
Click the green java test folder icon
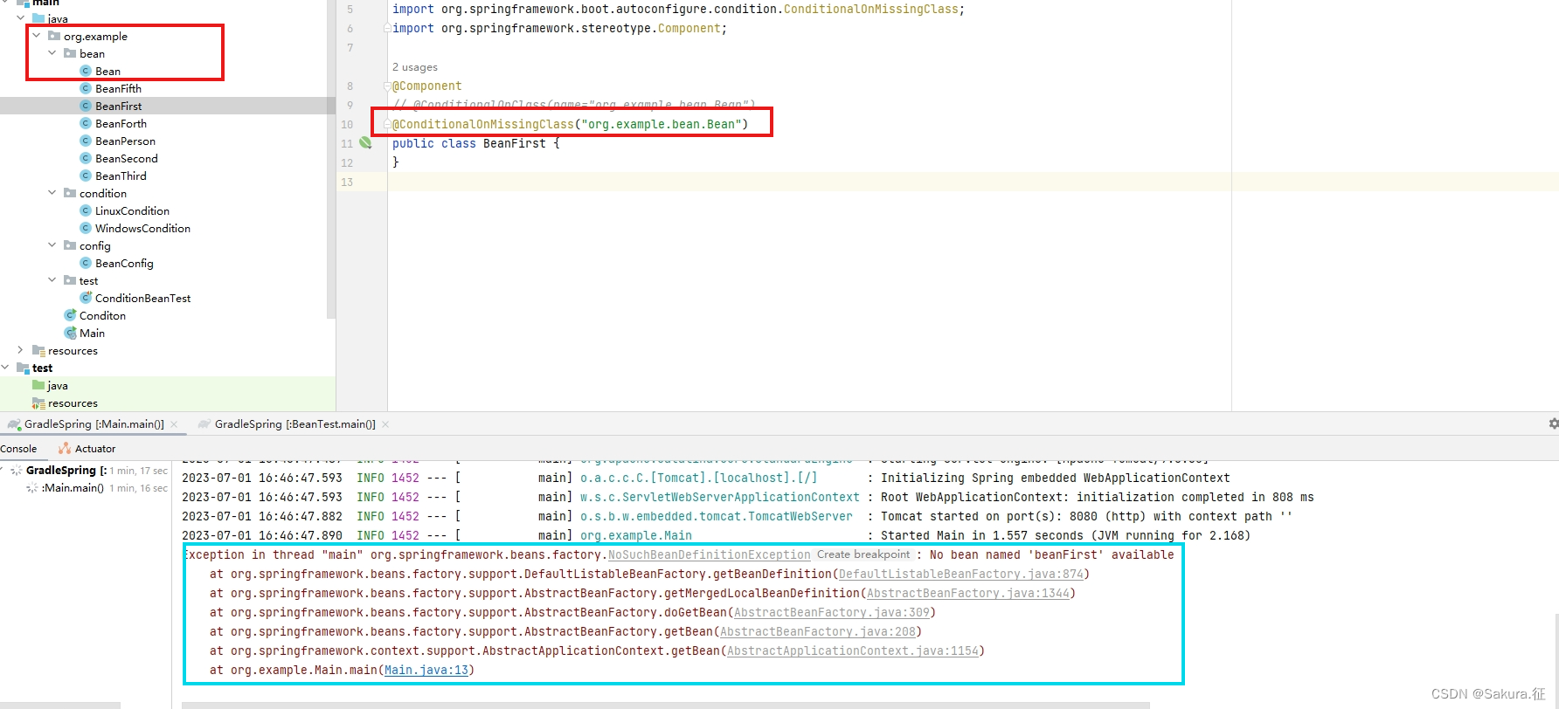point(38,385)
